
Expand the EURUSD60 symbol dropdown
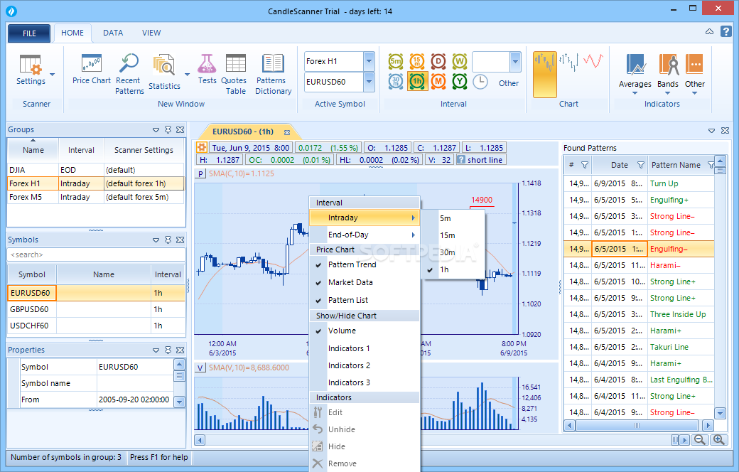point(369,82)
